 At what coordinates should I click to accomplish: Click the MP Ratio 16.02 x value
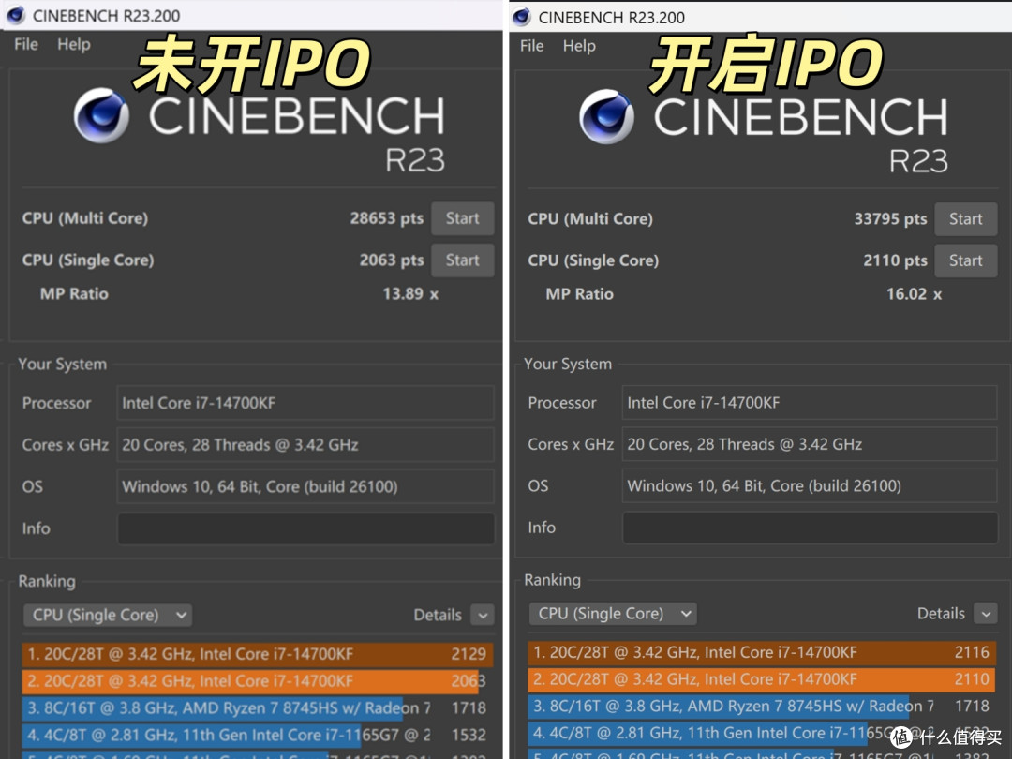click(x=914, y=294)
